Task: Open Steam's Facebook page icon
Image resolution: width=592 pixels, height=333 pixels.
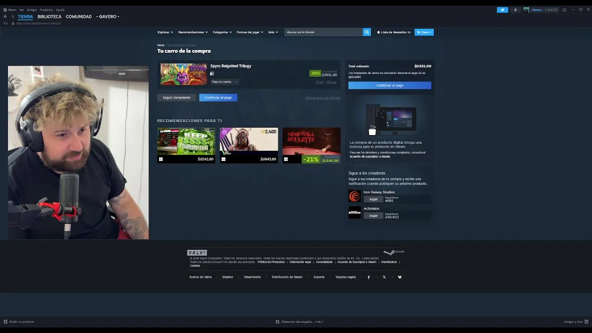Action: coord(369,277)
